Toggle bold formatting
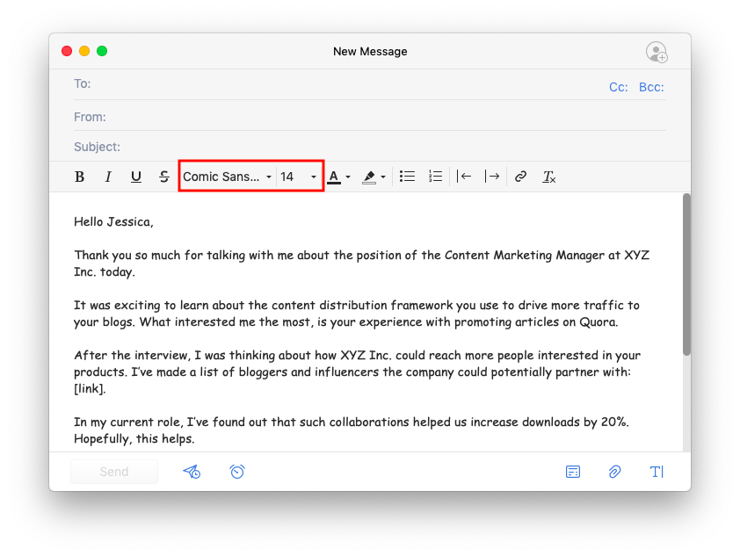740x556 pixels. pyautogui.click(x=80, y=176)
